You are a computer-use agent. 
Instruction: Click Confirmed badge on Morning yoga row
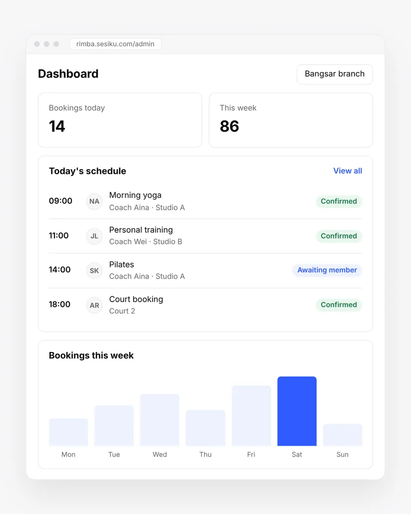point(339,201)
